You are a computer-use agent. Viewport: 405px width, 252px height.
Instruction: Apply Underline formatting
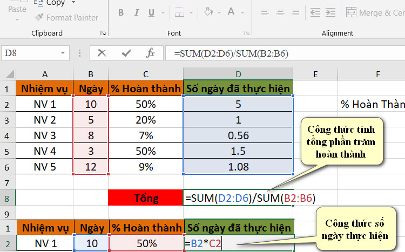point(152,12)
